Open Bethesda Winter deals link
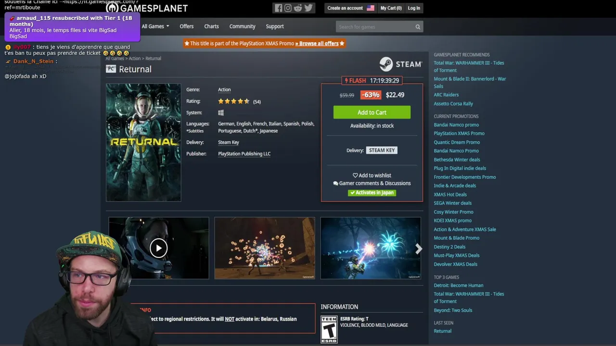Image resolution: width=616 pixels, height=346 pixels. pyautogui.click(x=457, y=160)
